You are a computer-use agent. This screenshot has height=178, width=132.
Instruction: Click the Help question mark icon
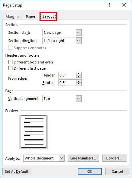click(x=109, y=5)
